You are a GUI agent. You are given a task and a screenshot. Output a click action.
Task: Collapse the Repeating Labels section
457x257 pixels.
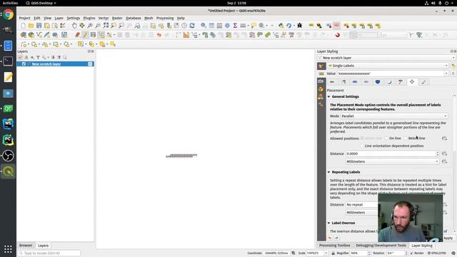click(328, 172)
